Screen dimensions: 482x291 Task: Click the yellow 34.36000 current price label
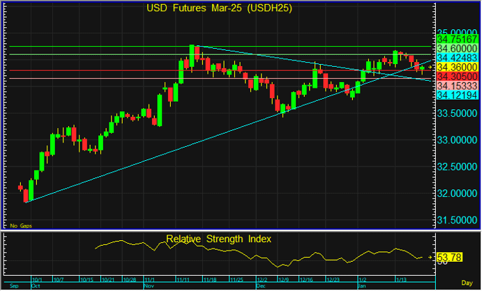coord(457,67)
